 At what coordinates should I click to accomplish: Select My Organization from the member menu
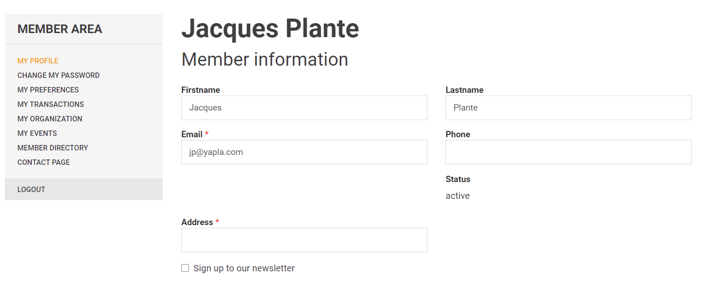coord(50,119)
